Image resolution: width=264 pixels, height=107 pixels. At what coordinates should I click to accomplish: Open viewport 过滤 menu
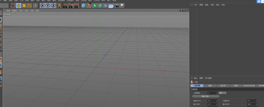click(32, 11)
